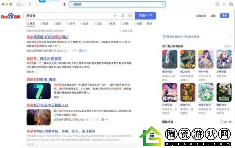Reload page from address bar
The height and width of the screenshot is (148, 235).
point(163,4)
